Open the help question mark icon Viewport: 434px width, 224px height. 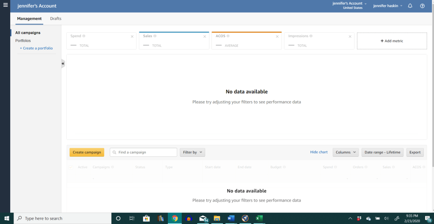click(x=422, y=6)
